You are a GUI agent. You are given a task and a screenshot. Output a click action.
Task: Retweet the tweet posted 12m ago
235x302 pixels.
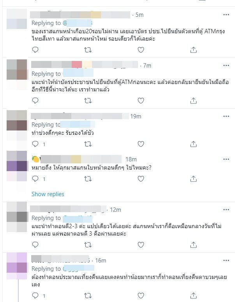(x=88, y=245)
